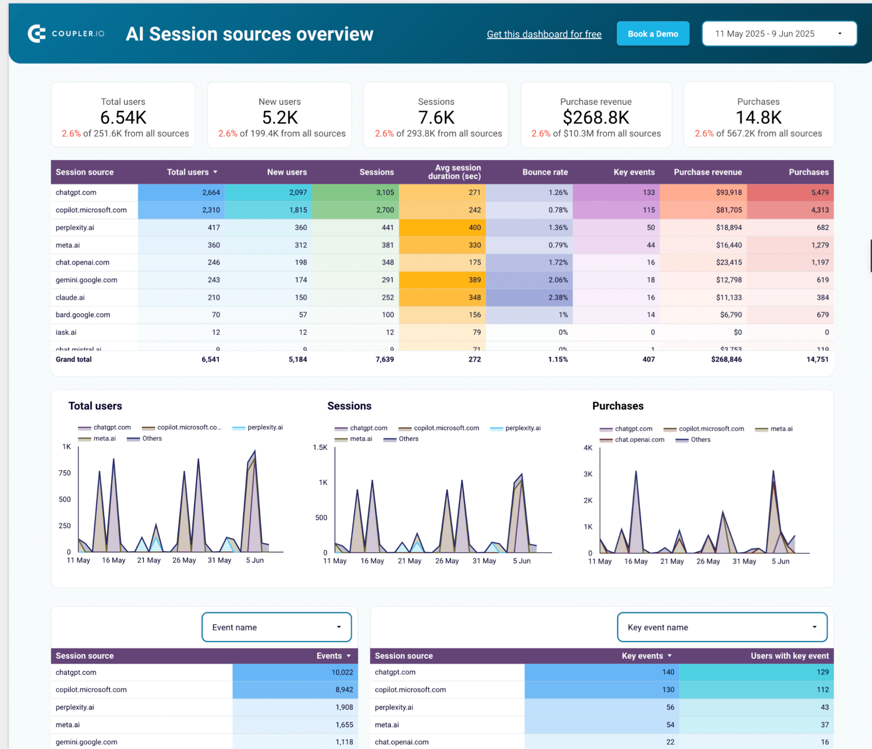Sort main table by Total users column
This screenshot has height=749, width=872.
[x=188, y=172]
